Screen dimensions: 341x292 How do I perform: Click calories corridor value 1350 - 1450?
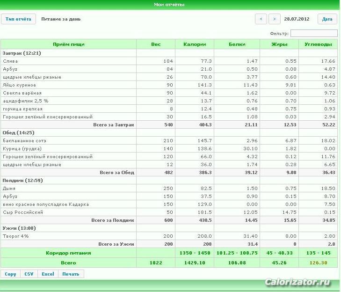click(195, 253)
